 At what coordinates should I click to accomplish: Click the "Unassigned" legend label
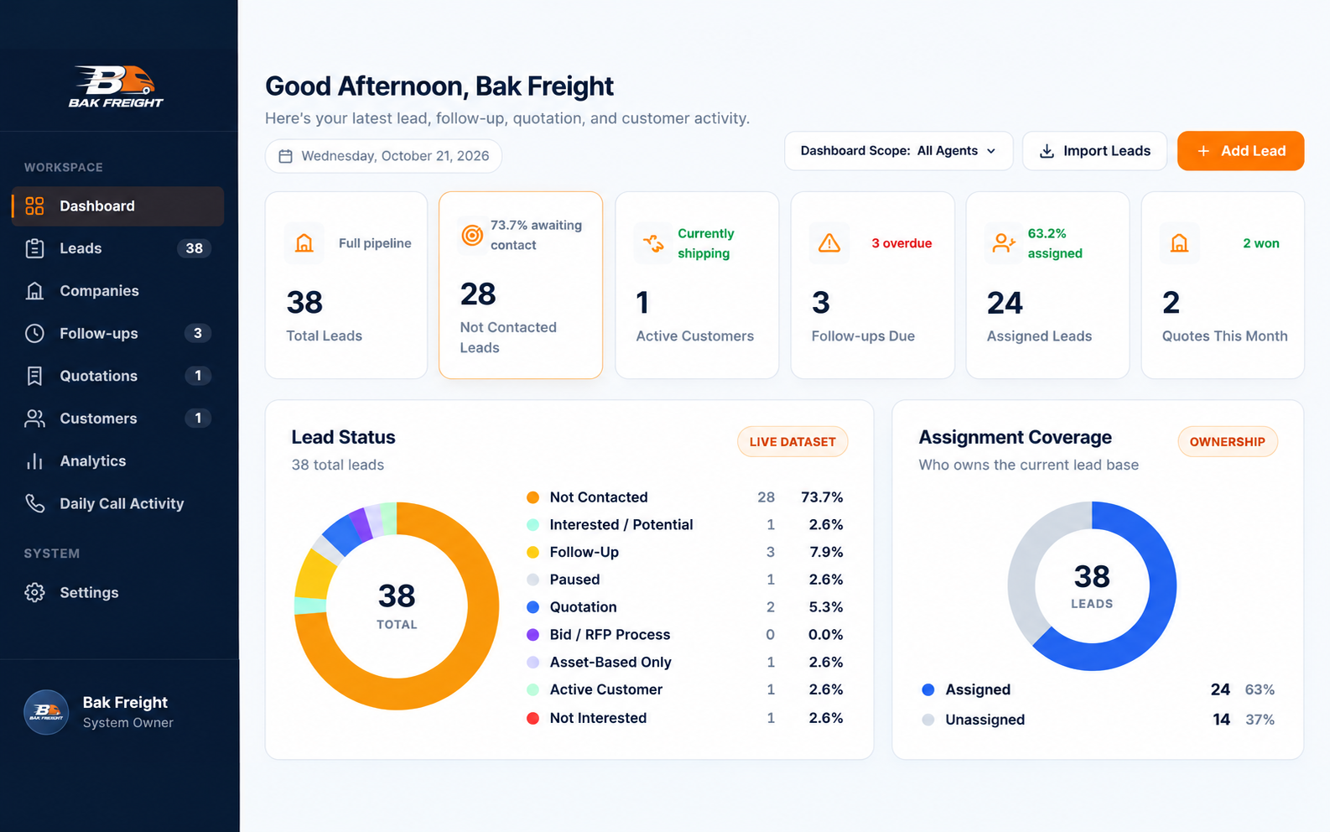(x=985, y=720)
